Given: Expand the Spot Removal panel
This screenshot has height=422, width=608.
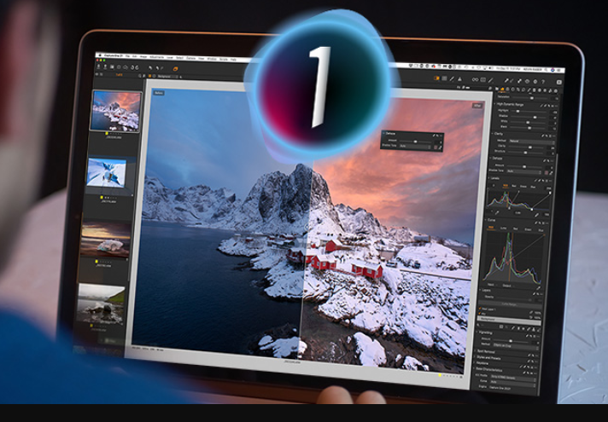Looking at the screenshot, I should [475, 350].
